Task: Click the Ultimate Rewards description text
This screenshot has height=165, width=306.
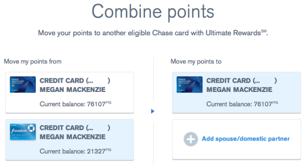Action: coord(153,33)
